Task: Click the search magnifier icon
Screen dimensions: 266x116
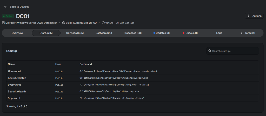Action: (210, 51)
